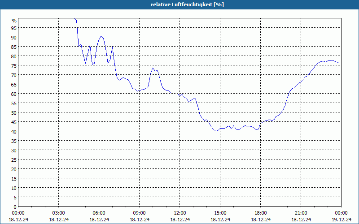Select the y-axis value 90
Image resolution: width=359 pixels, height=224 pixels.
tap(14, 37)
